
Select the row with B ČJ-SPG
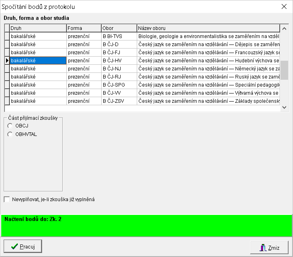coord(119,85)
